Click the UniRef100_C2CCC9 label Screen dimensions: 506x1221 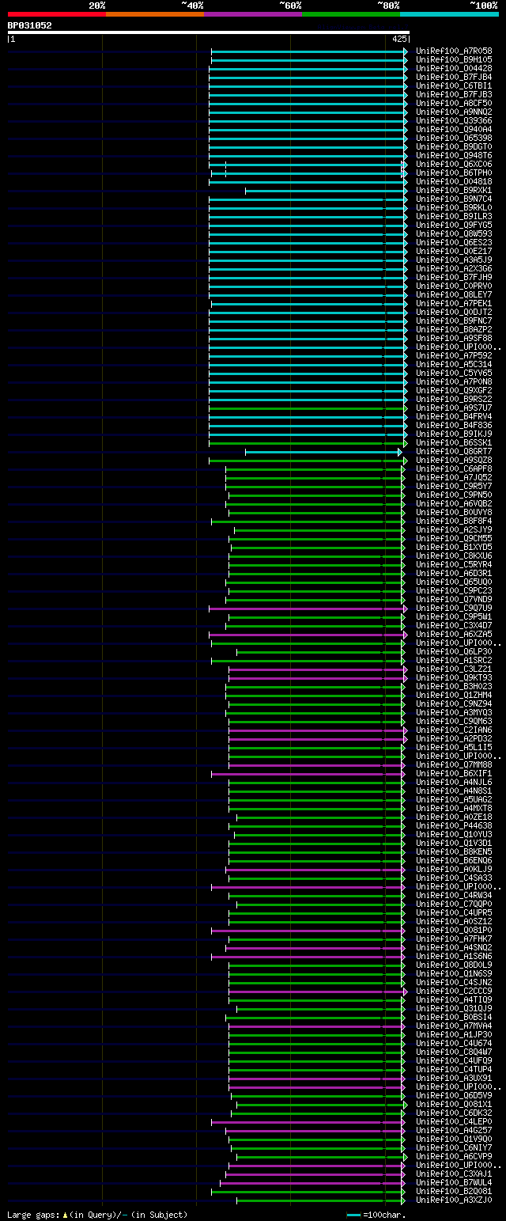tap(454, 991)
